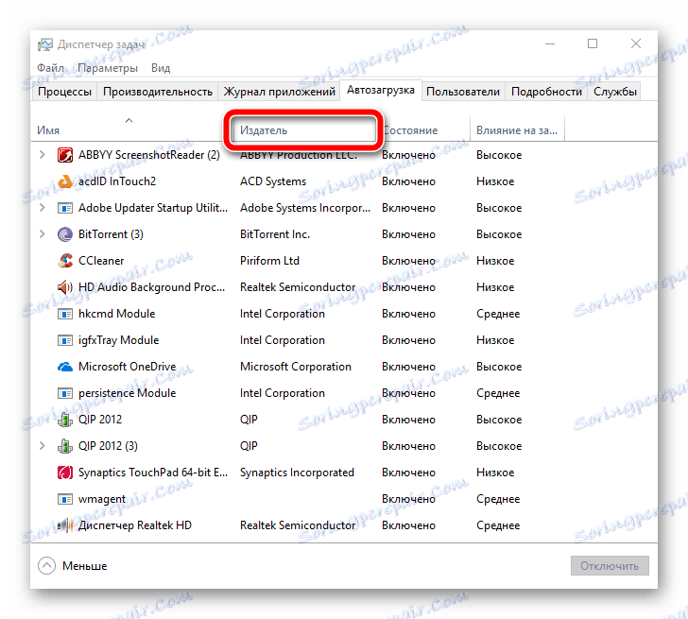Click Включено status in the BitTorrent row
This screenshot has width=688, height=619.
point(408,234)
